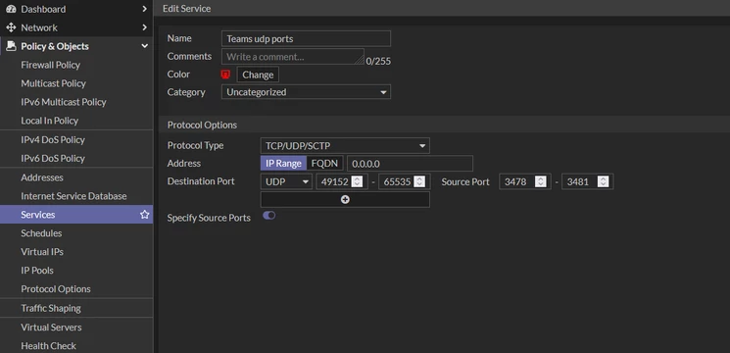Add another destination port row with plus

click(345, 199)
